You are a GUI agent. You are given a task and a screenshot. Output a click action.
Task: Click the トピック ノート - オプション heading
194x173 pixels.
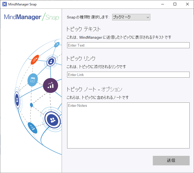(94, 89)
